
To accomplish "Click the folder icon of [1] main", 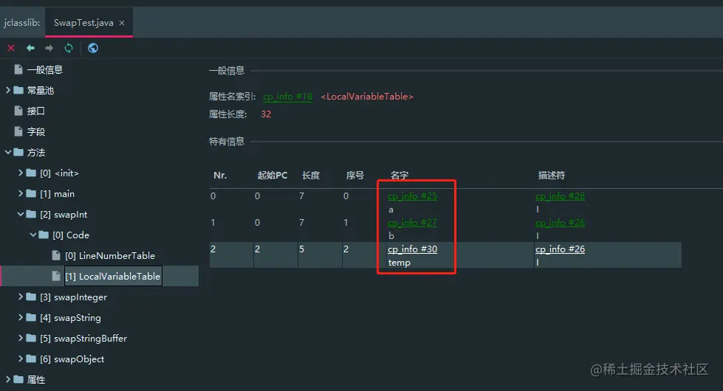I will 31,193.
